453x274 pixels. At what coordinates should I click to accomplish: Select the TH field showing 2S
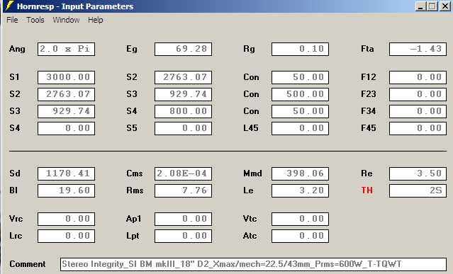(x=418, y=190)
